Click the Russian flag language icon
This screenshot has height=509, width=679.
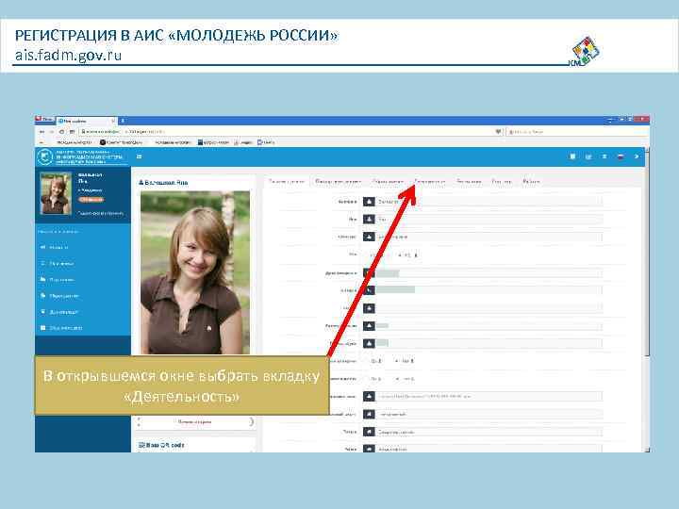[621, 156]
